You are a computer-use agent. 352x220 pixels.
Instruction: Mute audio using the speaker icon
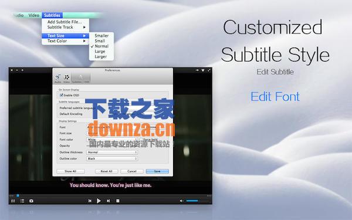(x=181, y=201)
